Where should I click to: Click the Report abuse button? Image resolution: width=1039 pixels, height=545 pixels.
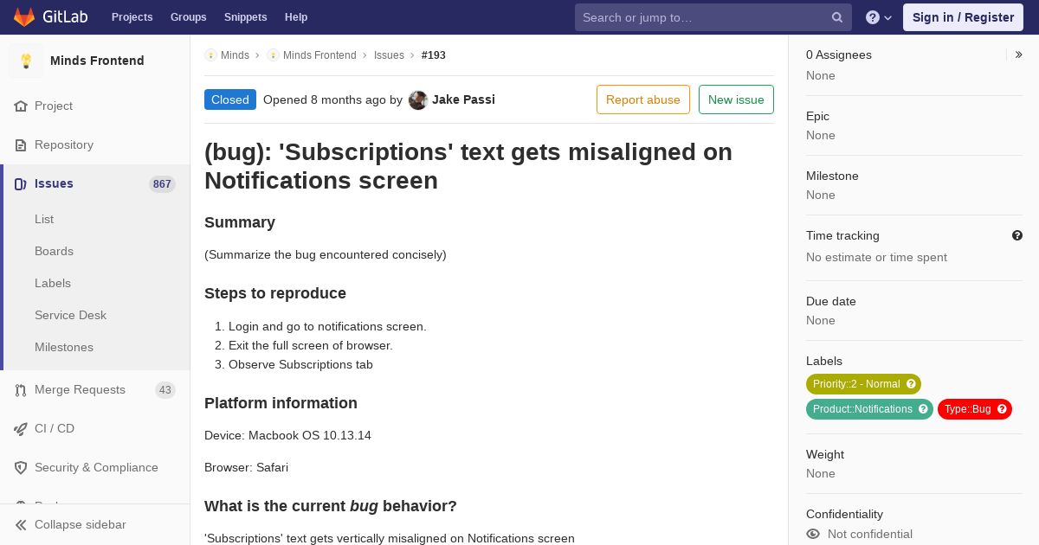(x=643, y=99)
